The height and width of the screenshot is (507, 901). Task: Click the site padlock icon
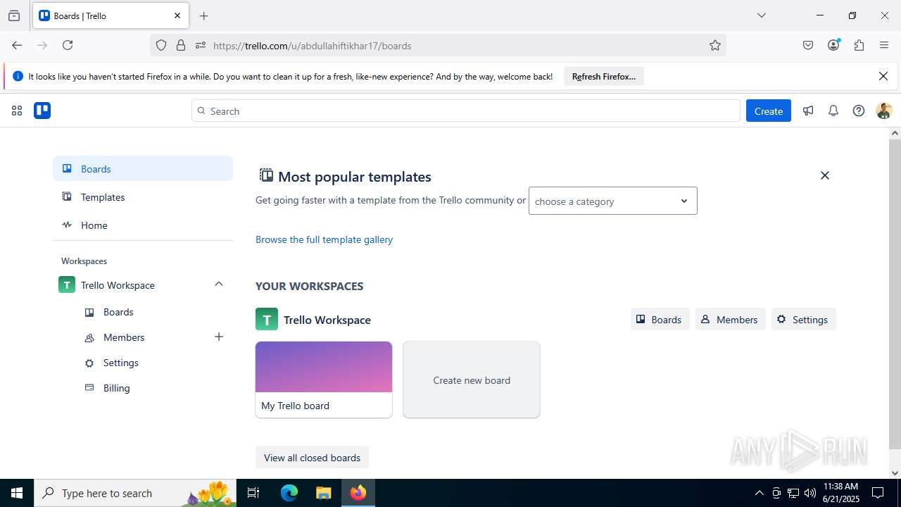tap(181, 45)
